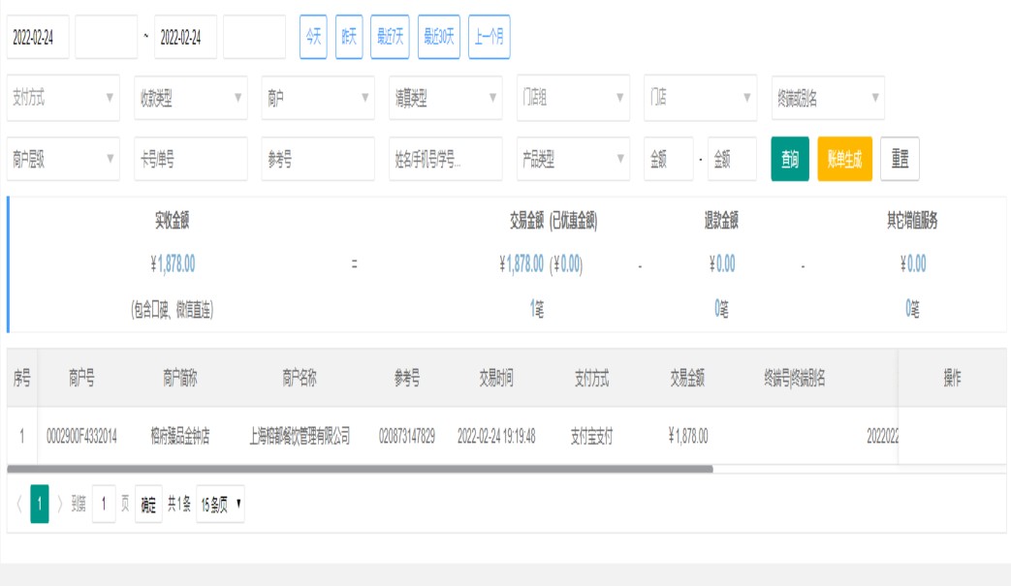Select the 昨天 (yesterday) quick filter

click(349, 37)
